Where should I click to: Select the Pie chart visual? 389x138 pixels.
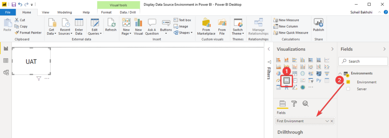pos(278,73)
